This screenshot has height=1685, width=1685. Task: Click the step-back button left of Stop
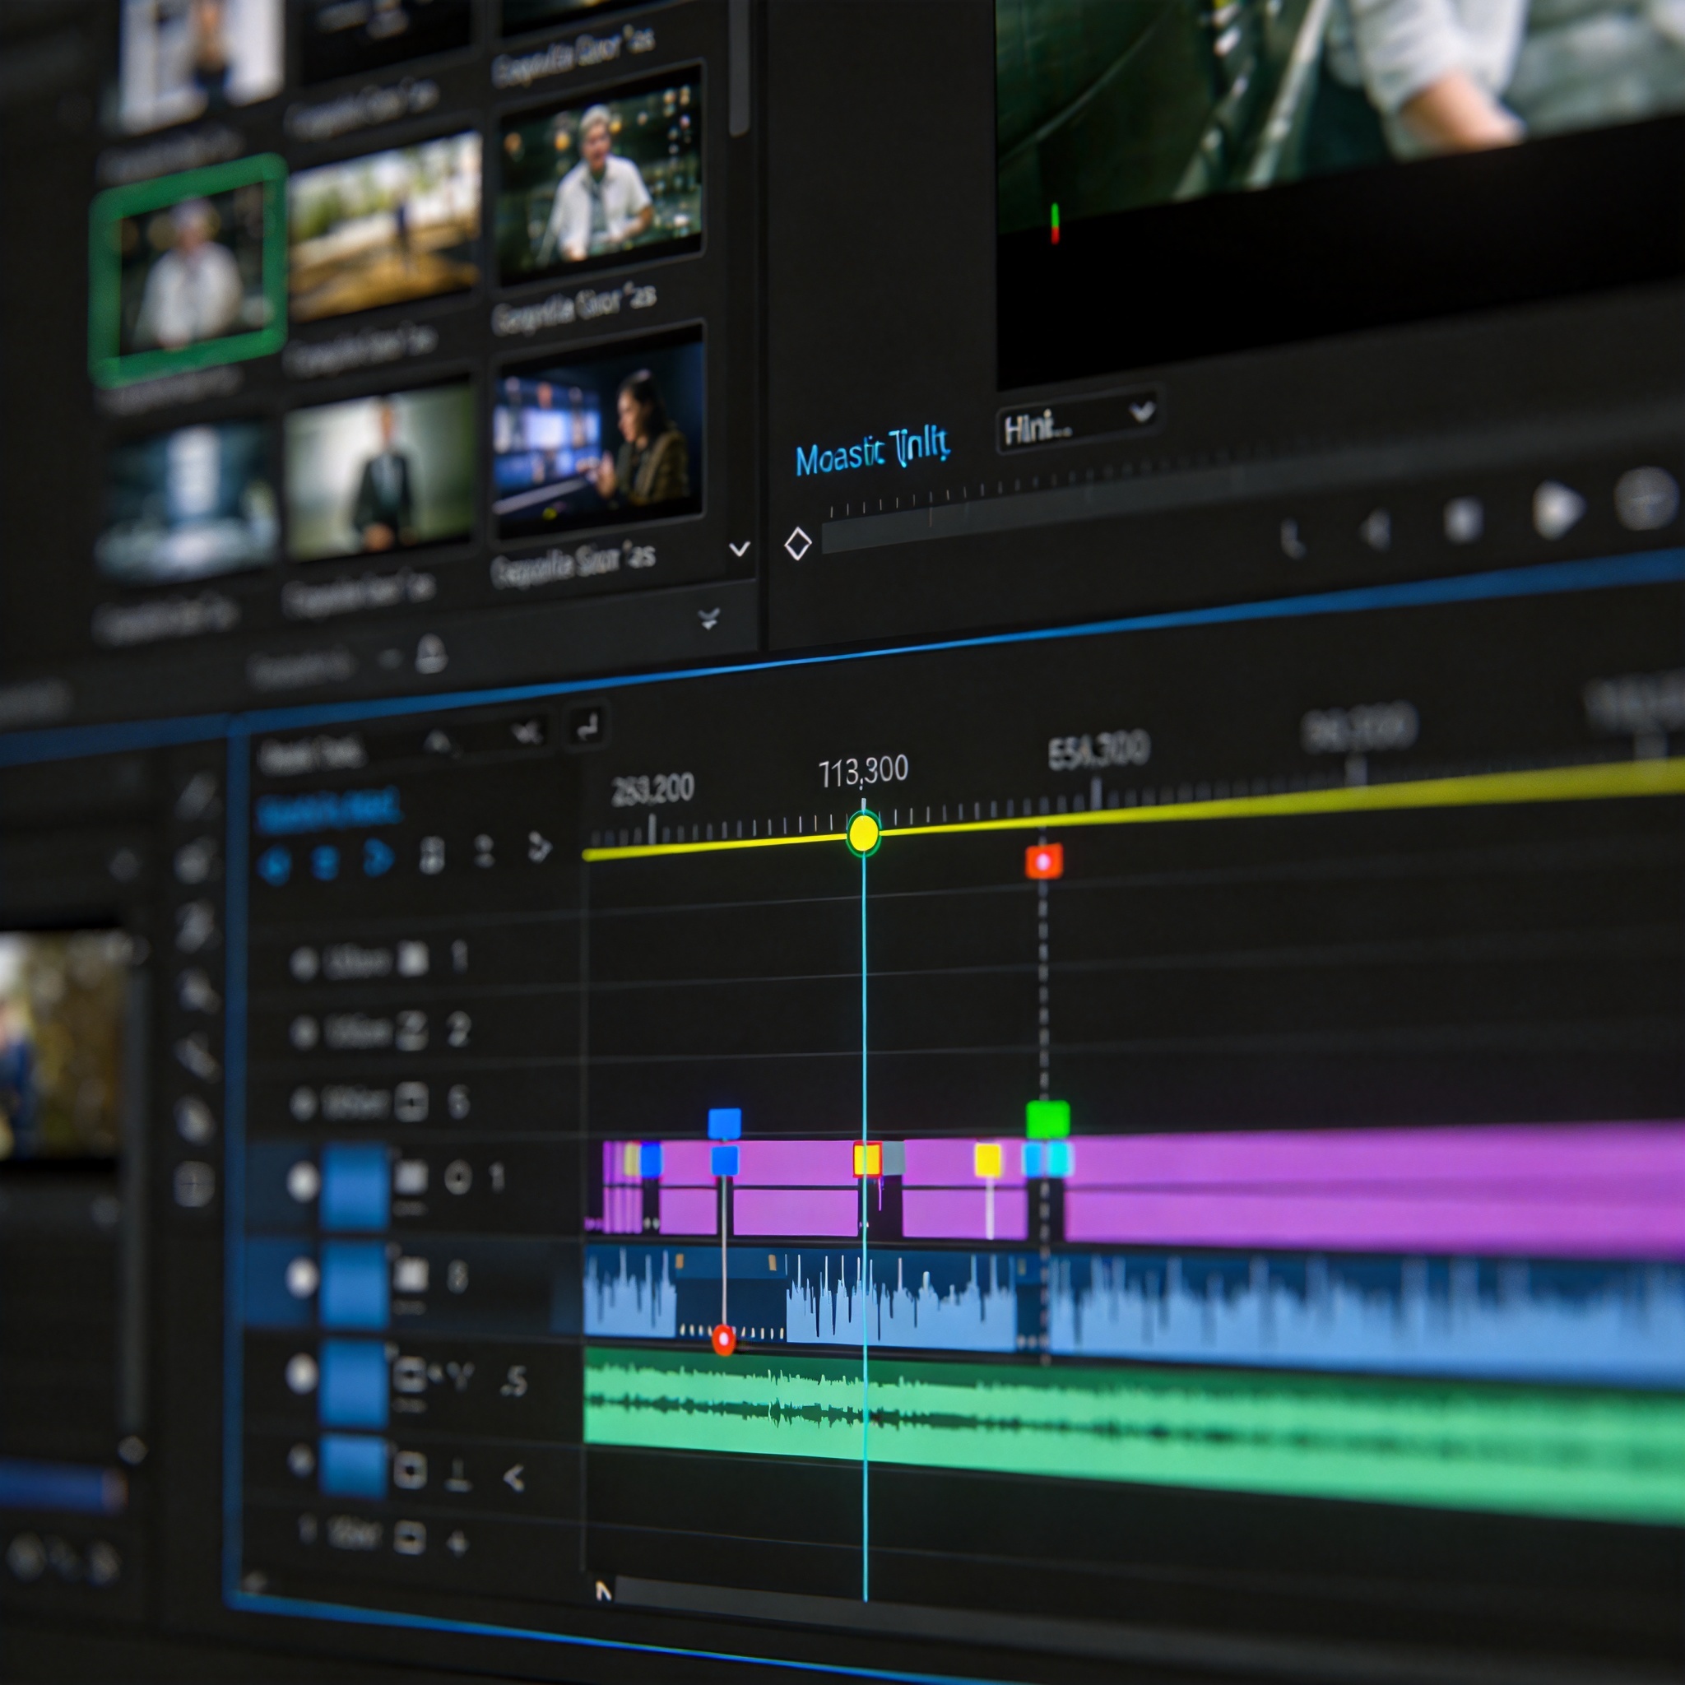pos(1376,529)
